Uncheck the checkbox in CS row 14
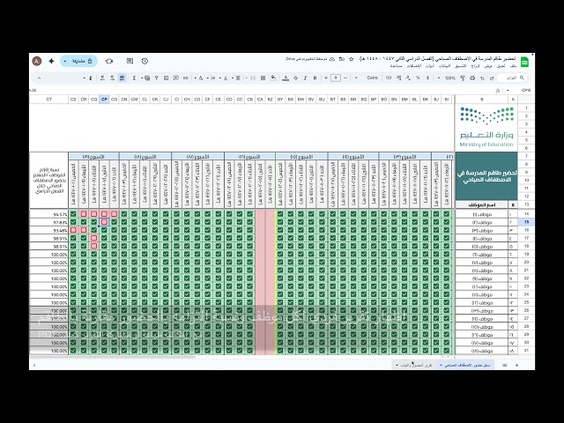 pyautogui.click(x=73, y=214)
